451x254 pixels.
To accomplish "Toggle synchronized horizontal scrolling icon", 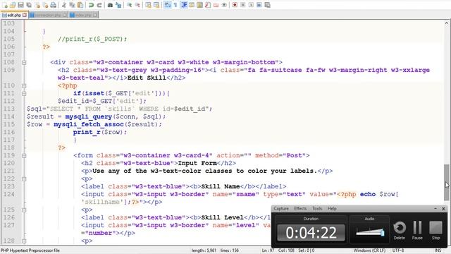I will point(156,5).
